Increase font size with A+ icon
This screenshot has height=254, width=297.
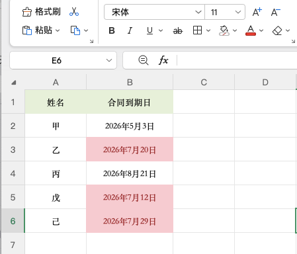(257, 12)
